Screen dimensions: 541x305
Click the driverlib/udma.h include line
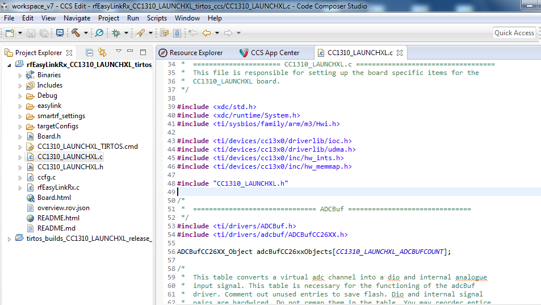tap(266, 149)
